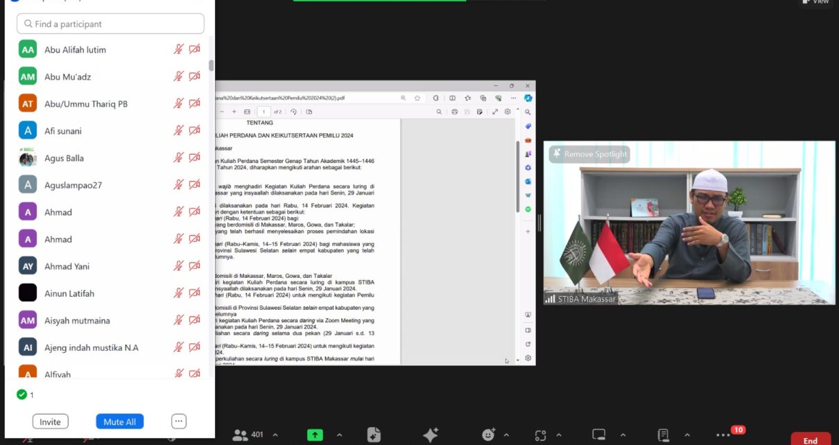The width and height of the screenshot is (839, 445).
Task: Expand the caret next to the participants count
Action: tap(275, 435)
